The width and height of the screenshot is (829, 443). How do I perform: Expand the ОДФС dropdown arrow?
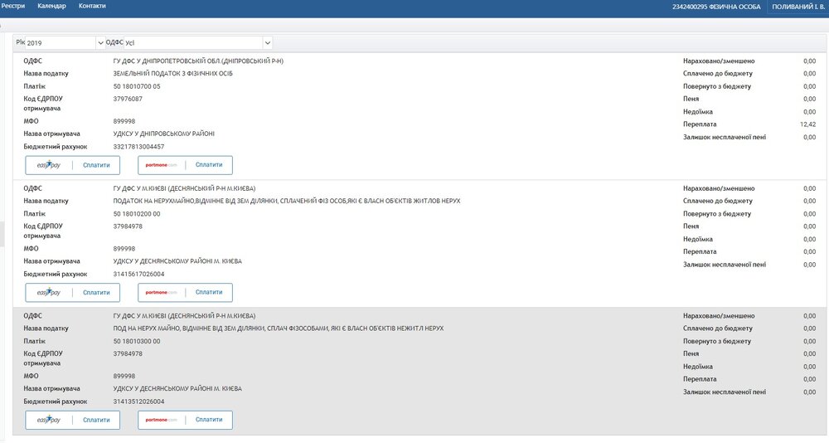[268, 43]
